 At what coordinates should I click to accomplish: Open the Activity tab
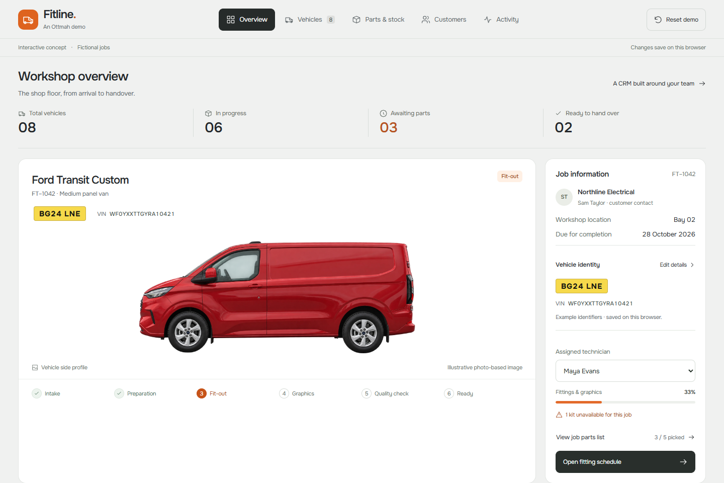click(501, 20)
